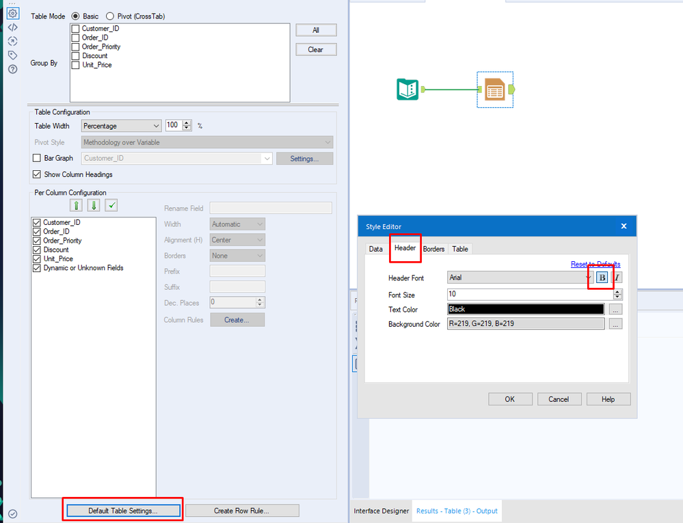Click the green checkmark select-all columns button
Viewport: 683px width, 523px height.
111,205
